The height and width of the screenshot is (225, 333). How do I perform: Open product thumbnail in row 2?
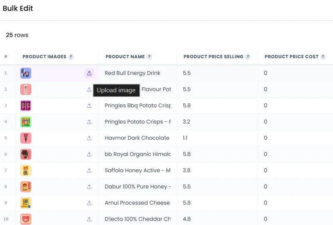[26, 89]
